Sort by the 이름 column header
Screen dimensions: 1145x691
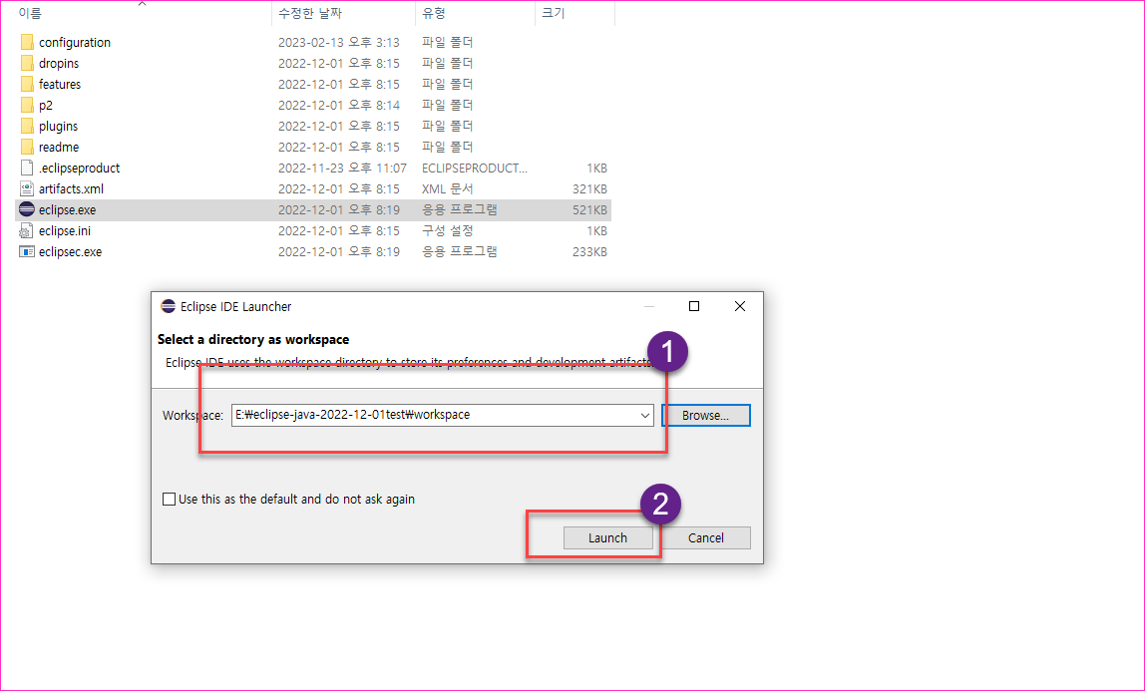pyautogui.click(x=30, y=13)
